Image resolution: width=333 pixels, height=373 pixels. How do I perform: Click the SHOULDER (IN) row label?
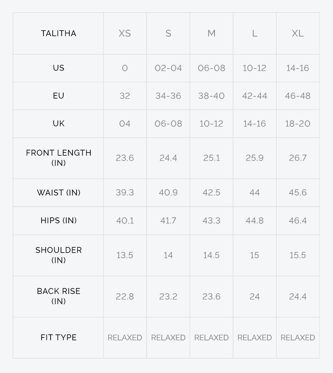(x=59, y=255)
